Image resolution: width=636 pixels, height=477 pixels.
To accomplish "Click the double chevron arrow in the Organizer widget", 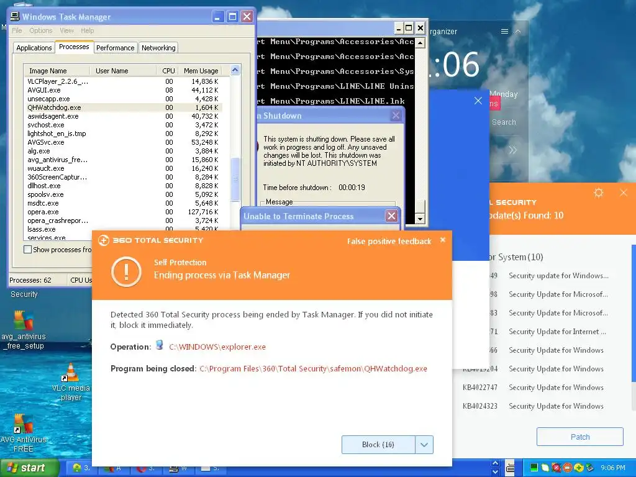I will coord(512,150).
